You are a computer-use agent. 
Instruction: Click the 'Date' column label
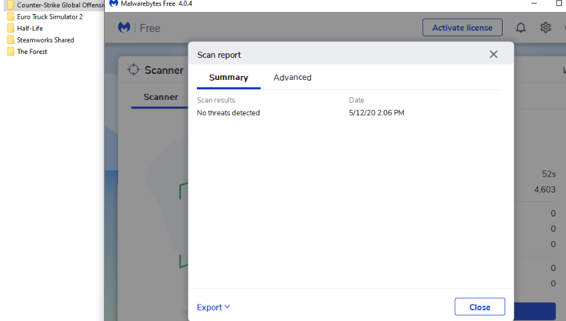(356, 100)
